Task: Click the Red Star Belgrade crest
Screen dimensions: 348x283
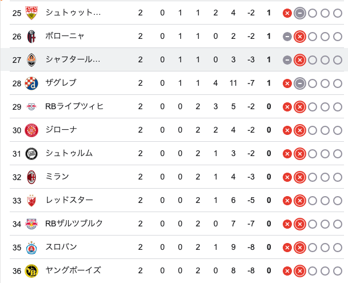Action: pos(31,201)
